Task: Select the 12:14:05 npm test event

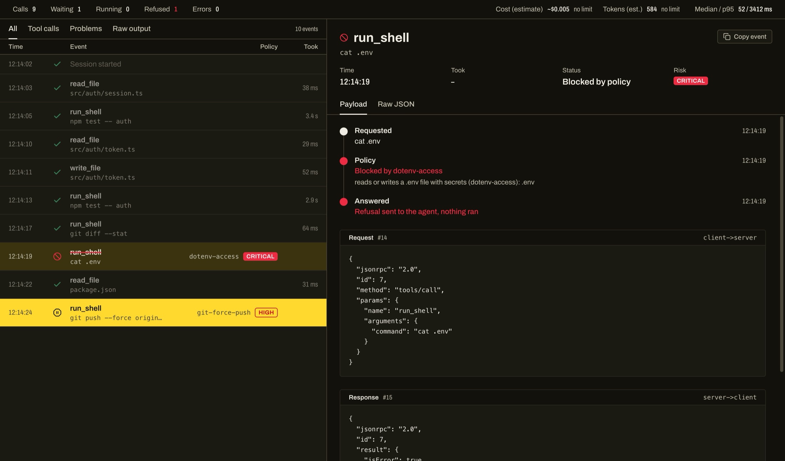Action: click(163, 116)
